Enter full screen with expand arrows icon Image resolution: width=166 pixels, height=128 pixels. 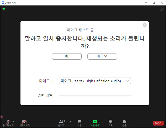162,9
